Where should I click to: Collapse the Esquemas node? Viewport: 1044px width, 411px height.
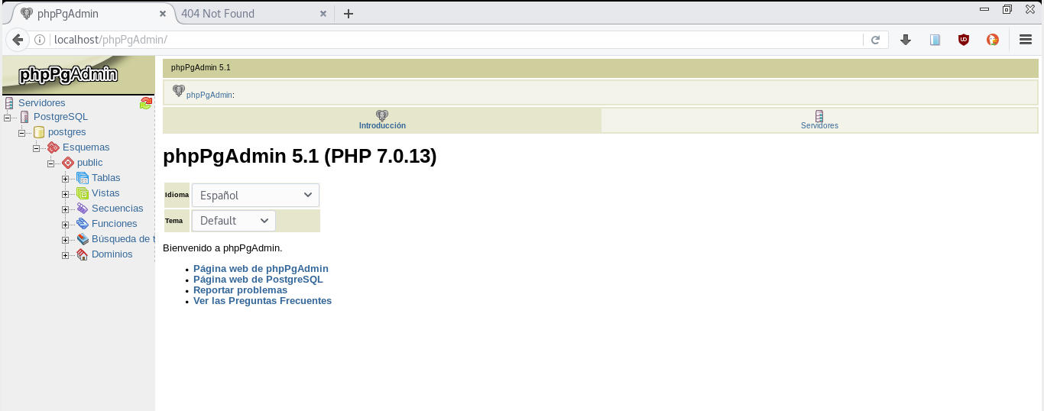37,148
